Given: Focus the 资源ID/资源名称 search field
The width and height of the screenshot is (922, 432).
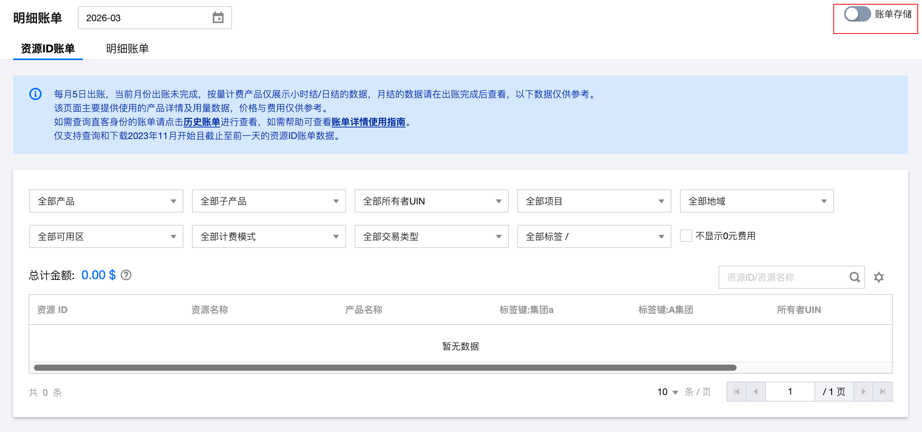Looking at the screenshot, I should pyautogui.click(x=782, y=277).
